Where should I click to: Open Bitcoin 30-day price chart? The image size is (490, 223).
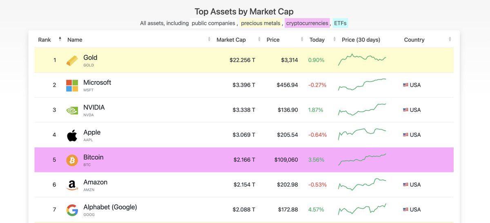pos(362,159)
